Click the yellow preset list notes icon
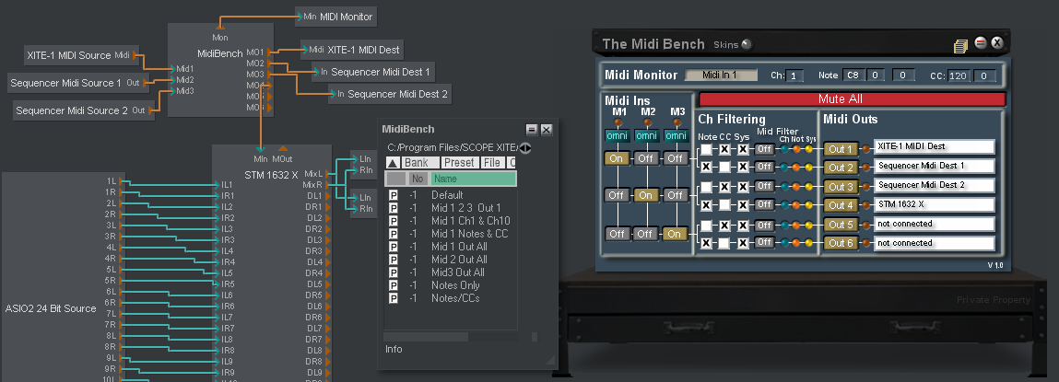Screen dimensions: 1059x382 point(960,46)
